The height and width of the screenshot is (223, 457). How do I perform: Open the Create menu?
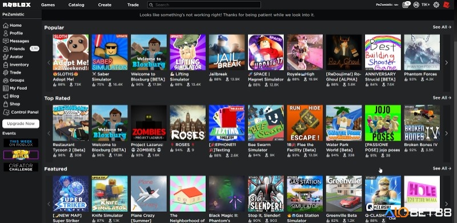(105, 5)
